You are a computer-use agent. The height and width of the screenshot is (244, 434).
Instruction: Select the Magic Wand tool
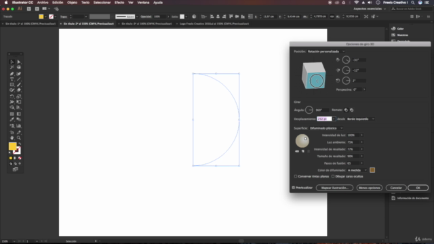(12, 67)
